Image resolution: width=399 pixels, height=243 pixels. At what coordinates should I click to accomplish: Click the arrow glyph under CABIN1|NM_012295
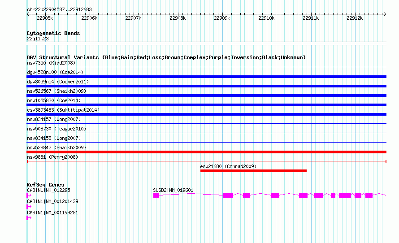[29, 195]
